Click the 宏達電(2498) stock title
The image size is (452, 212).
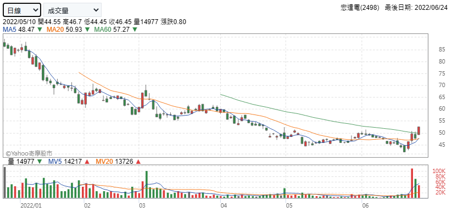click(x=360, y=8)
